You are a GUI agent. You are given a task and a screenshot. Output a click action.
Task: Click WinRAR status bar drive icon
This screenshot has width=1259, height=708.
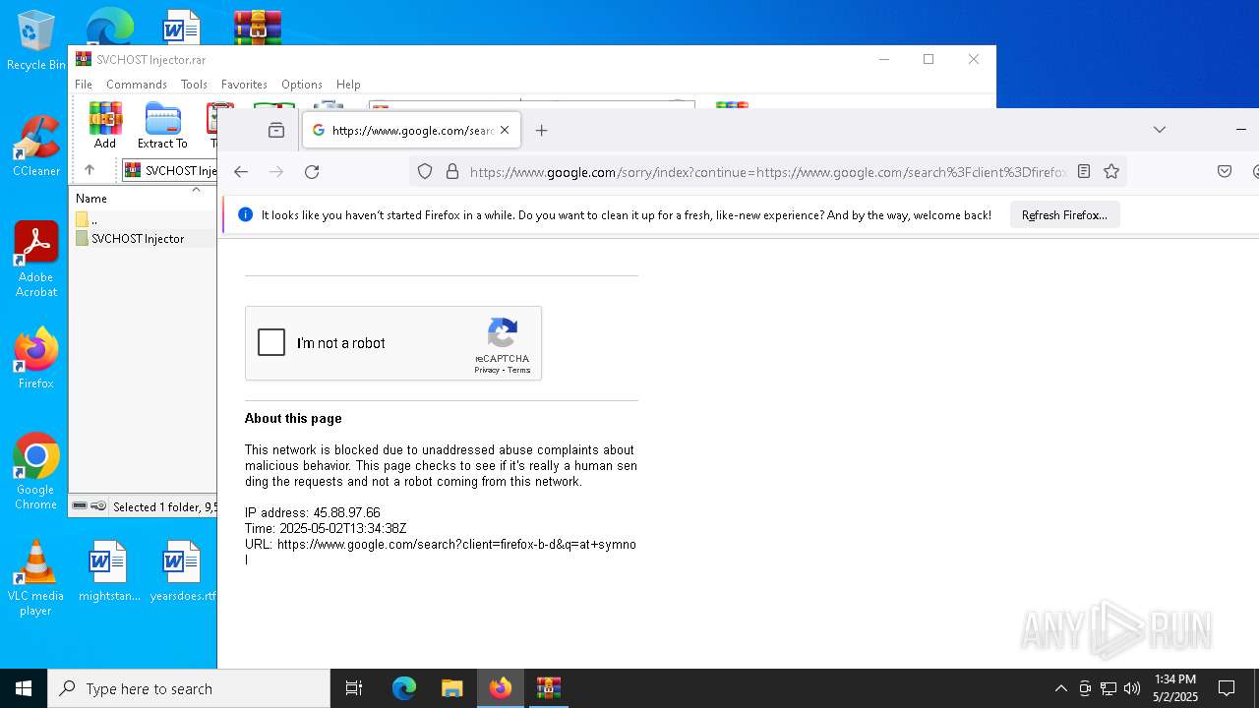point(81,506)
